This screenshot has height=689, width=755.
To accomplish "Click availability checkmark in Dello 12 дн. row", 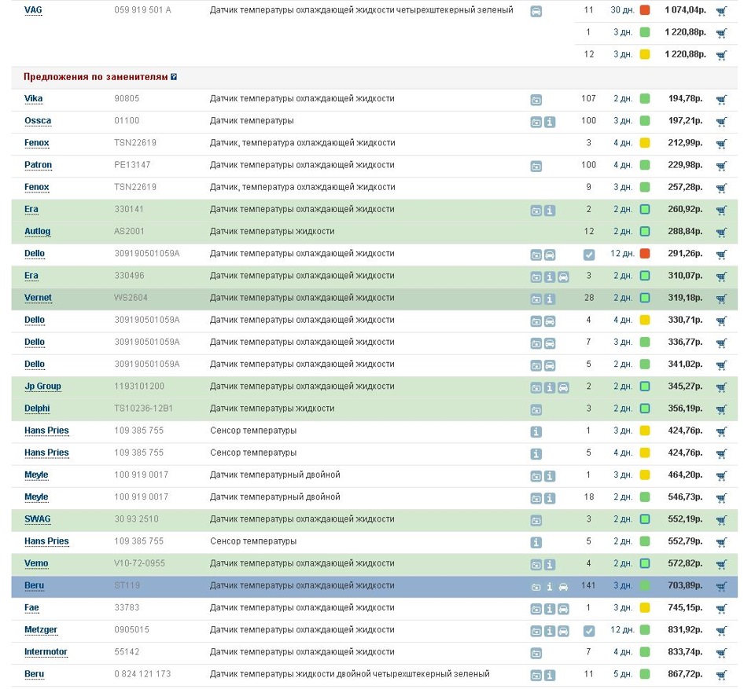I will click(588, 255).
